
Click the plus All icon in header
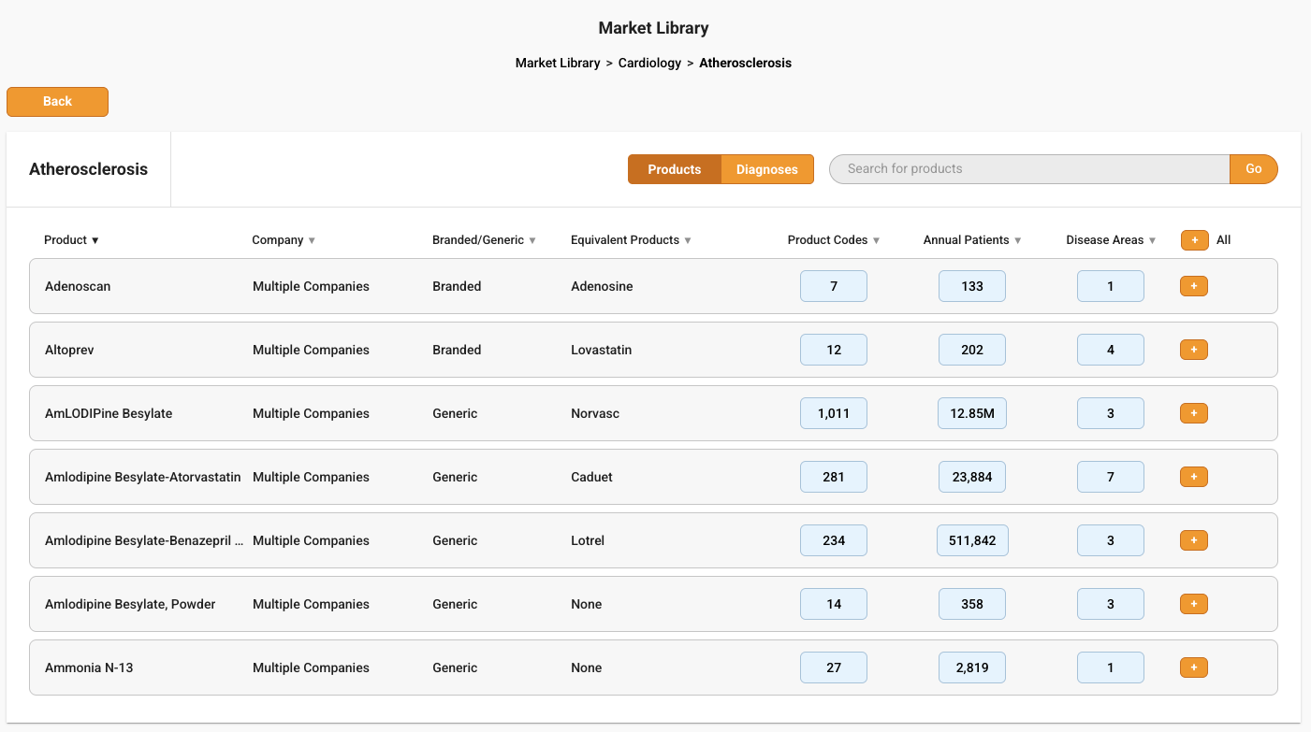coord(1195,240)
